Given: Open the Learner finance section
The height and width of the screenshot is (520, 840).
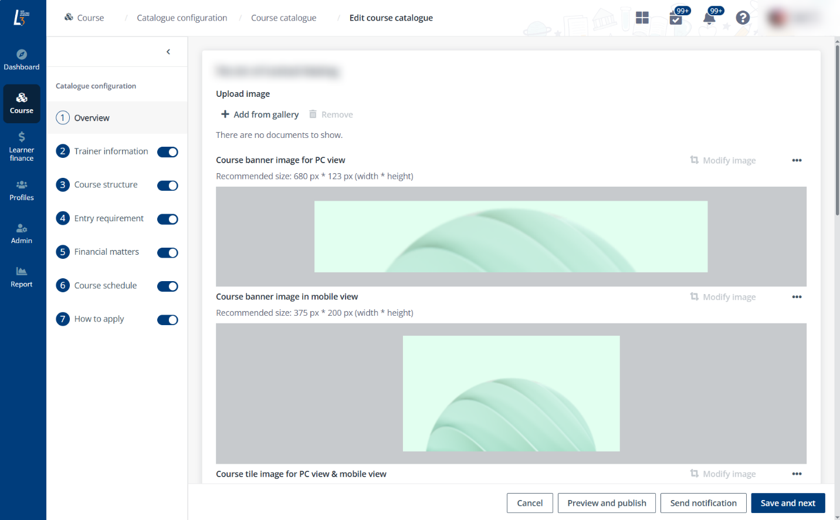Looking at the screenshot, I should 22,147.
